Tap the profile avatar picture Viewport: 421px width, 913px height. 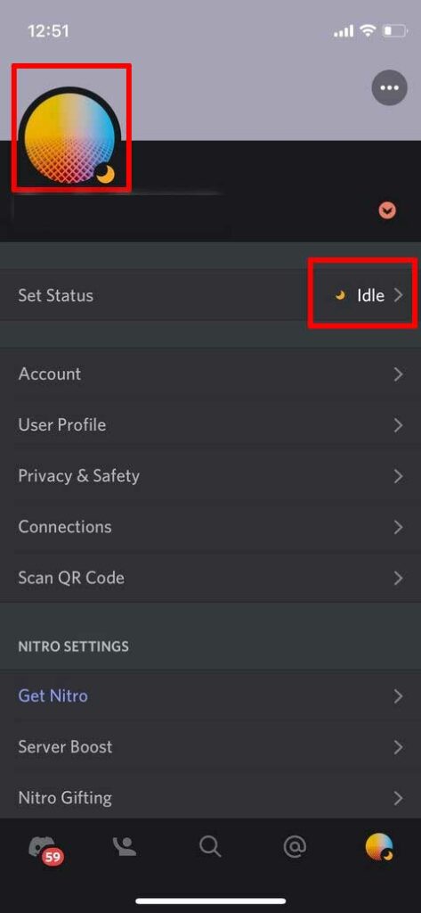tap(69, 135)
